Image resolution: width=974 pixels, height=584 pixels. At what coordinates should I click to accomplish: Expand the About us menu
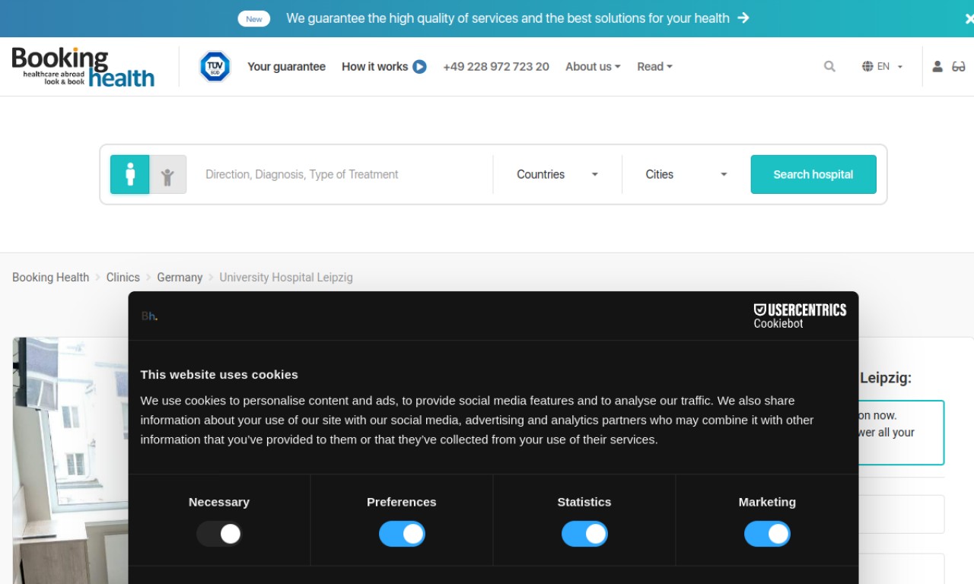pos(593,67)
